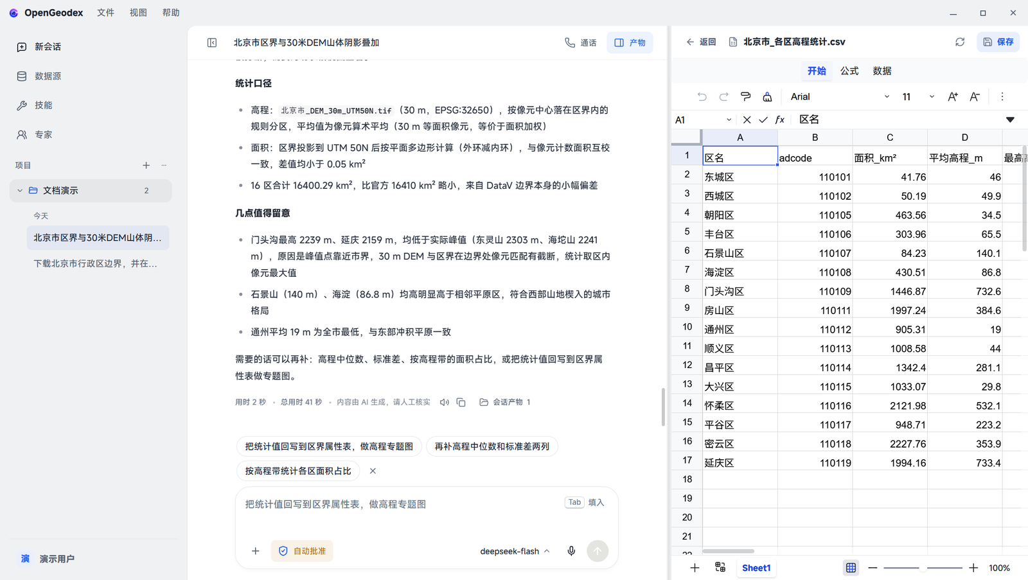Redo the spreadsheet edit

723,96
